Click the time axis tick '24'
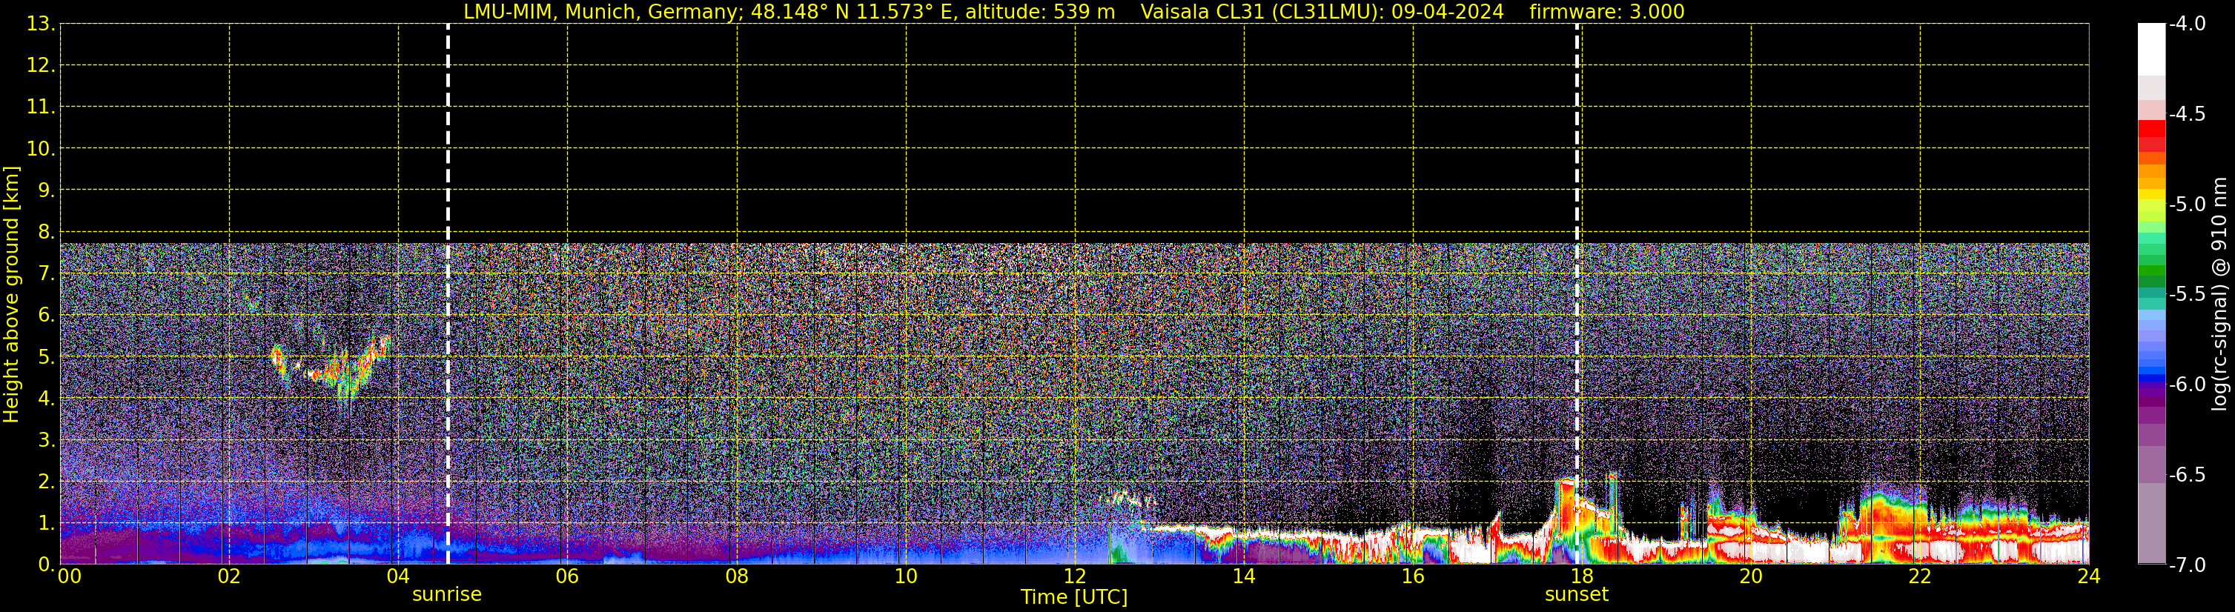The width and height of the screenshot is (2235, 612). pos(2088,576)
